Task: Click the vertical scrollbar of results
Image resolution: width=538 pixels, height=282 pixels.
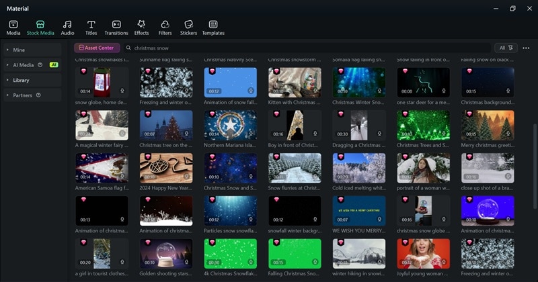Action: pyautogui.click(x=535, y=167)
